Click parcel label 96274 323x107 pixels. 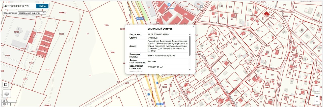tap(147, 89)
